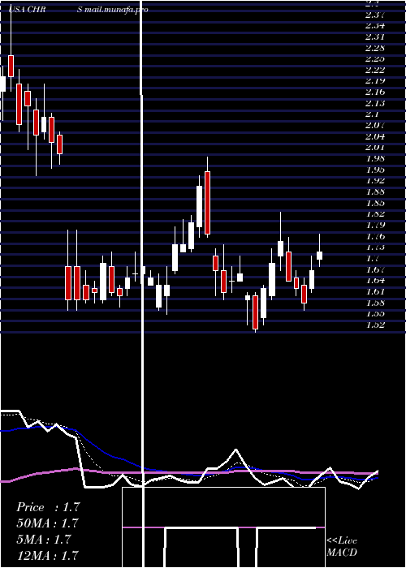
Task: Click the 1.79 price axis label
Action: pos(375,225)
